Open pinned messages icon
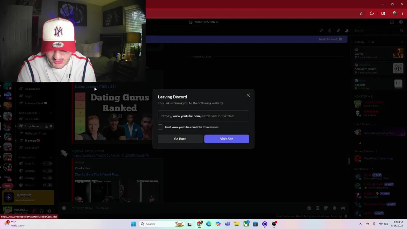 tap(338, 31)
